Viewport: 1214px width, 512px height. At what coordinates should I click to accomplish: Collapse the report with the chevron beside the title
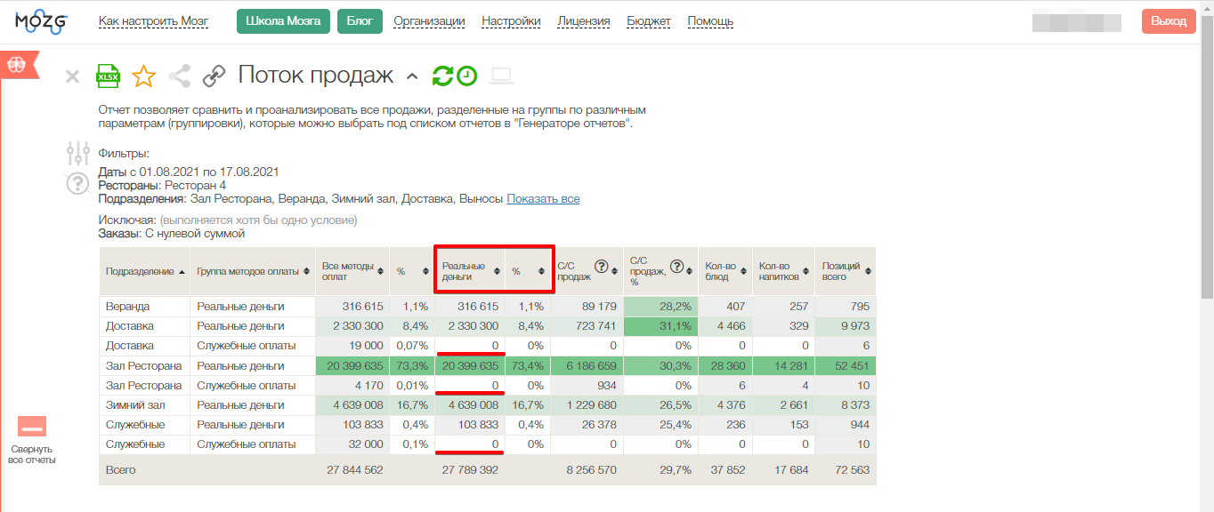pyautogui.click(x=412, y=76)
